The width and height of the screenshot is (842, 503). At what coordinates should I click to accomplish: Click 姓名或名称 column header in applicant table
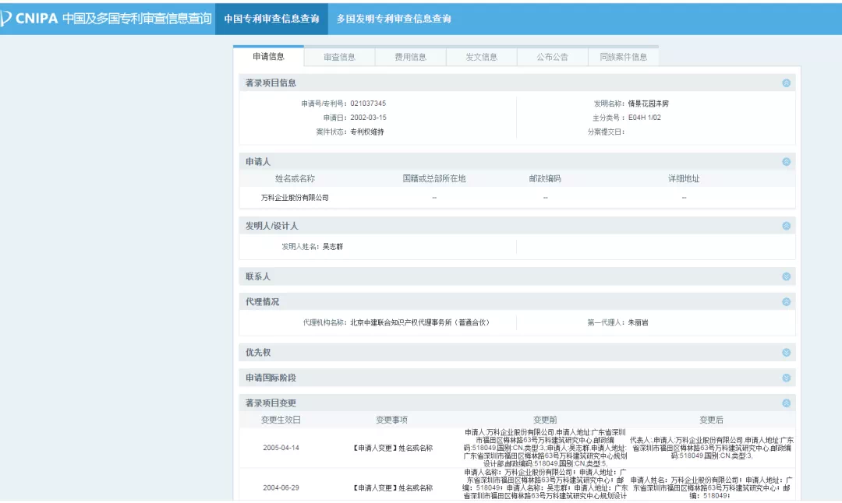[x=295, y=178]
